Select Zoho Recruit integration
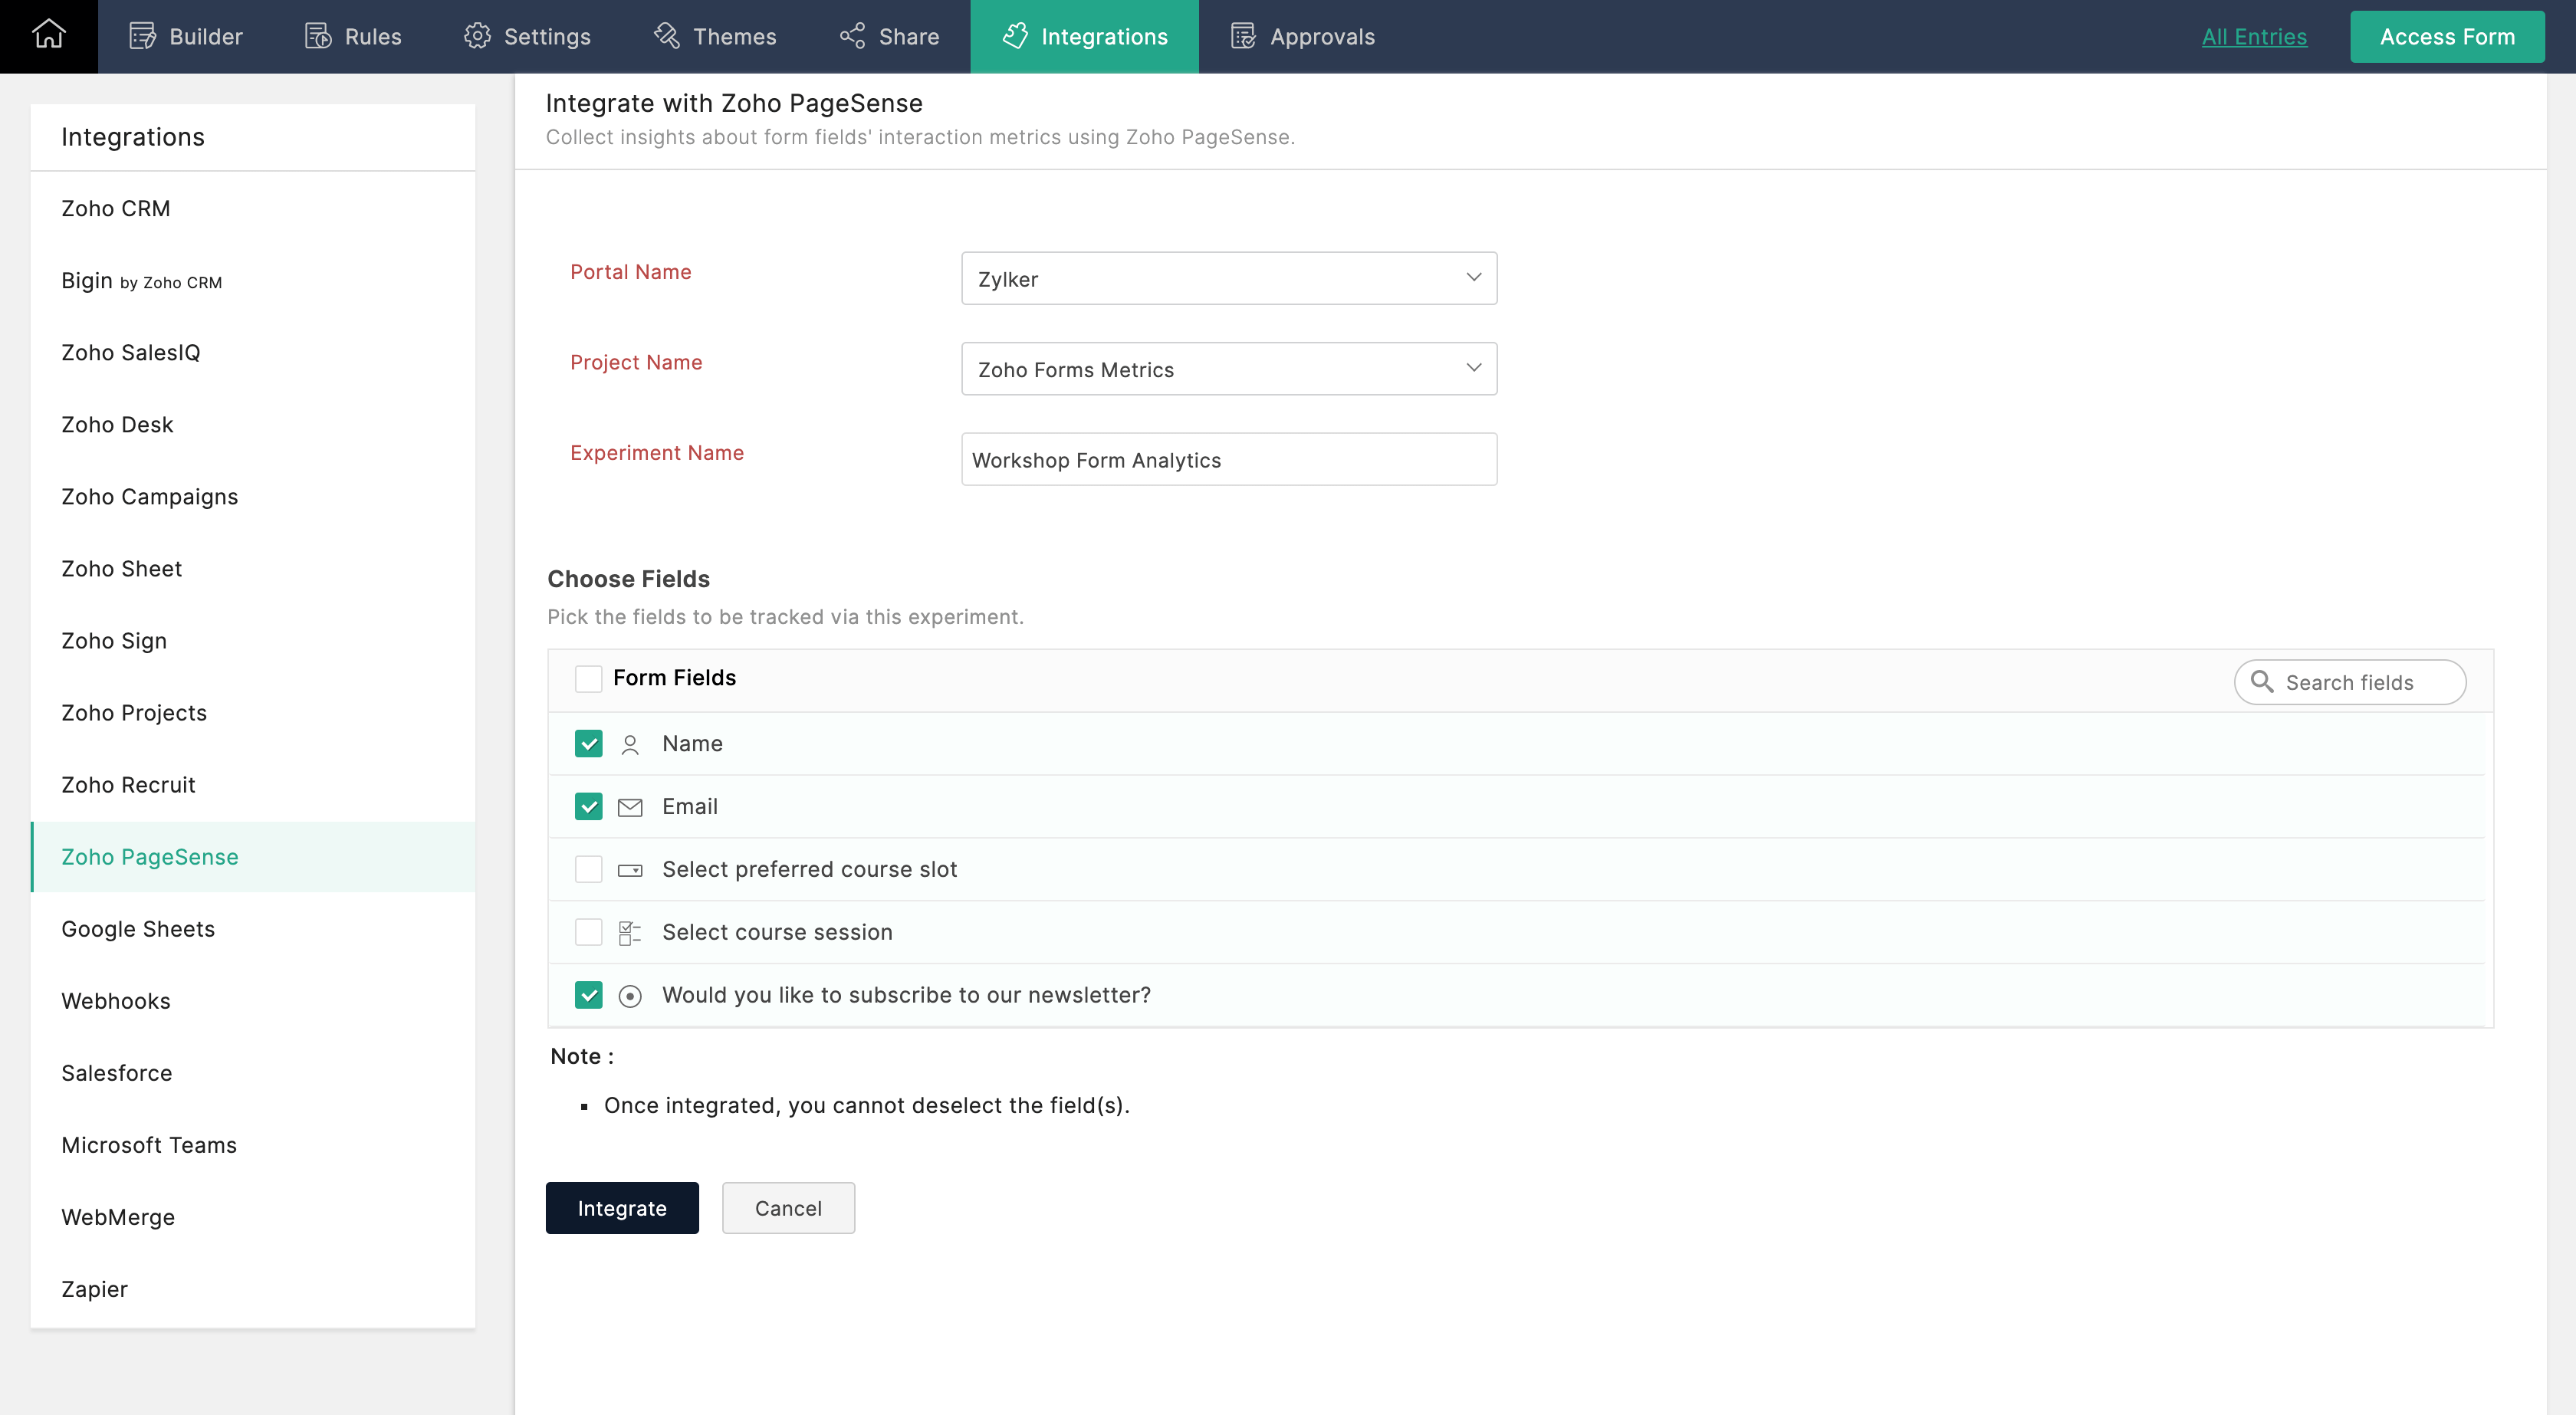This screenshot has width=2576, height=1415. tap(253, 785)
